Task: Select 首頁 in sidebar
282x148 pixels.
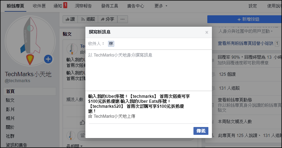Action: tap(30, 91)
